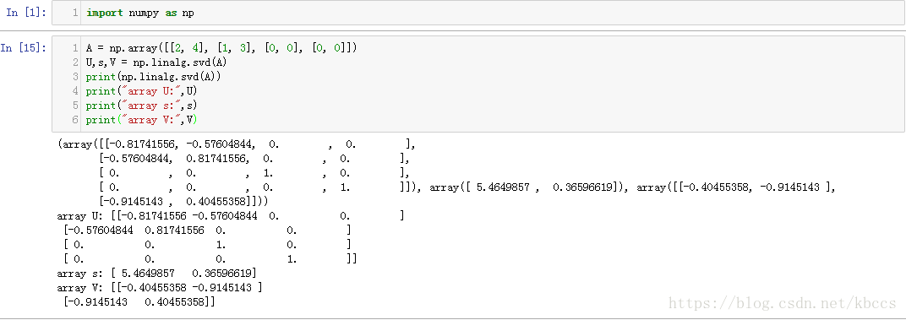Click the blog.csdn.net/kbccs watermark link
The image size is (906, 320).
(784, 304)
